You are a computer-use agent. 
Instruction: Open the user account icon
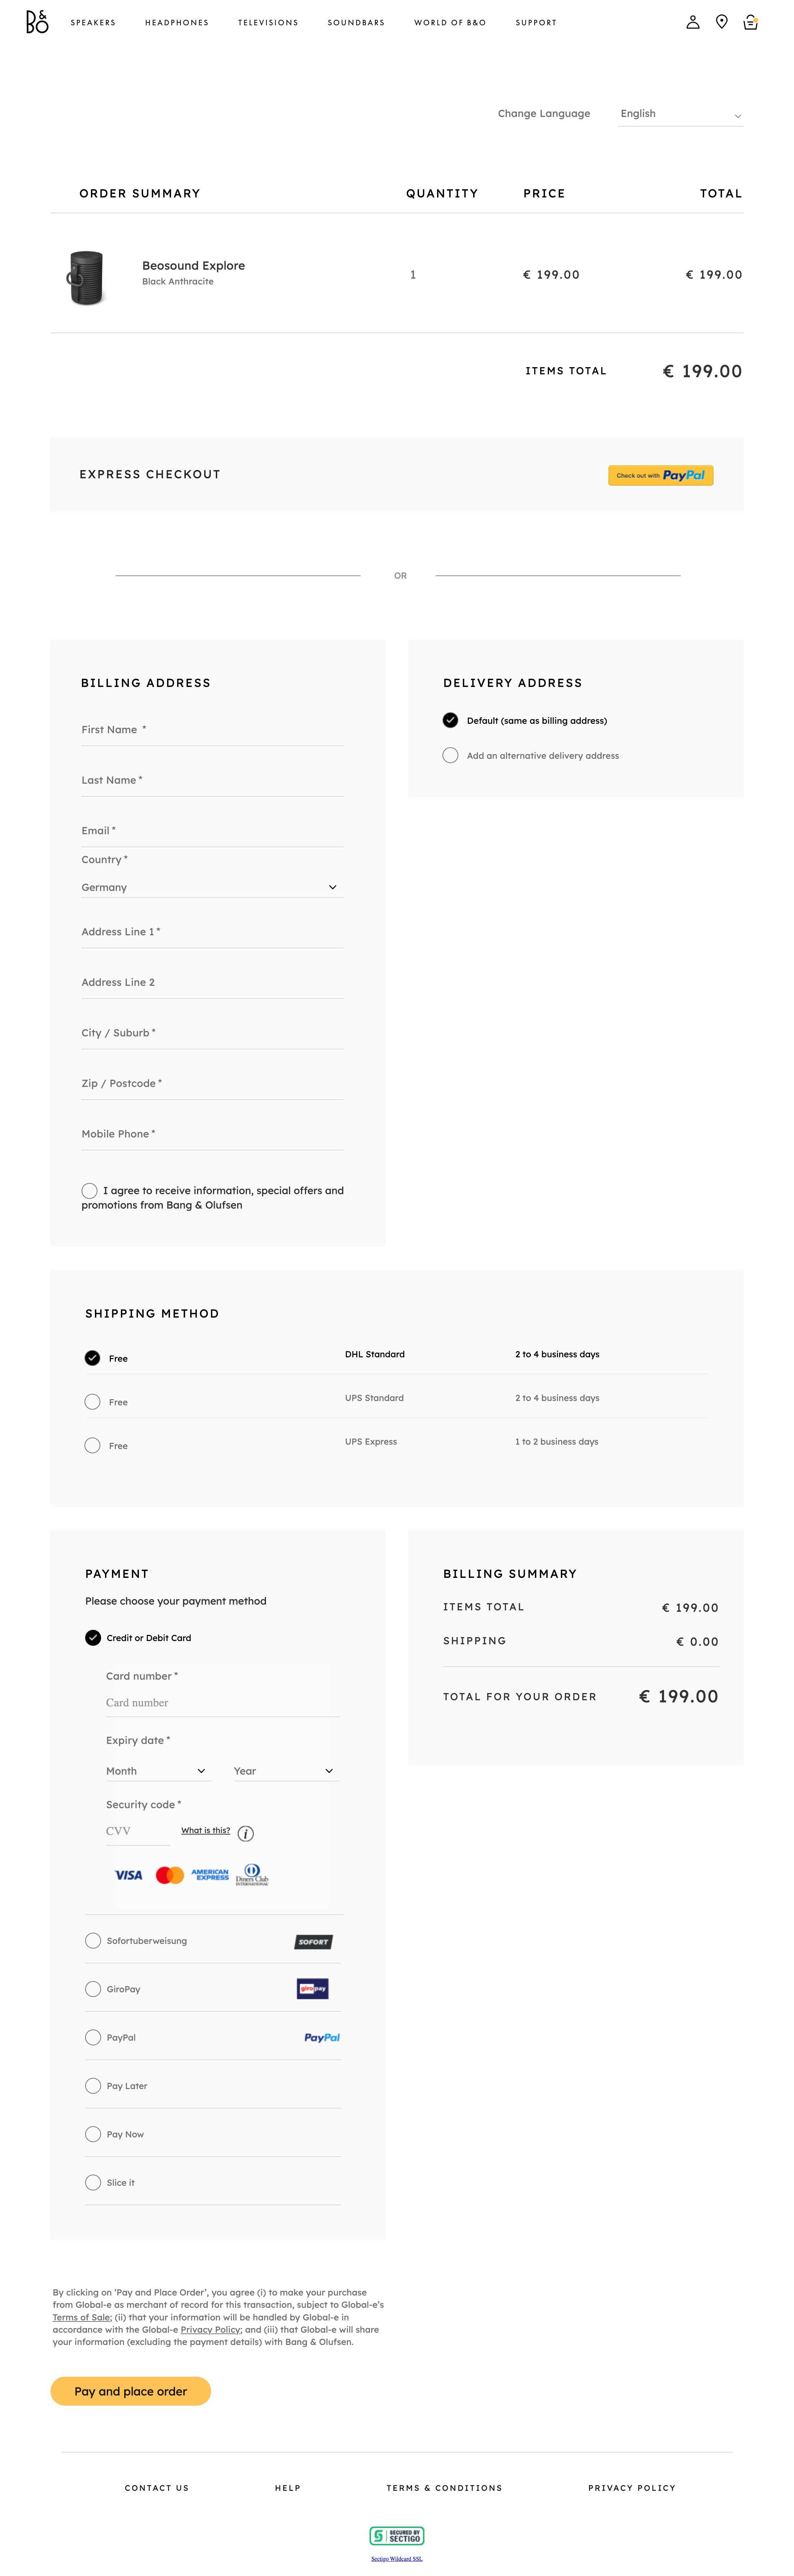692,22
